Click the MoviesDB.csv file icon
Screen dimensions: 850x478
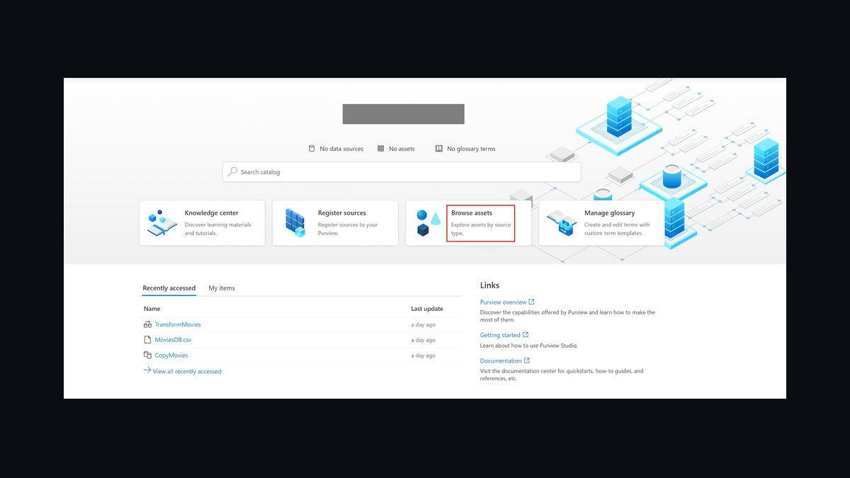click(147, 340)
